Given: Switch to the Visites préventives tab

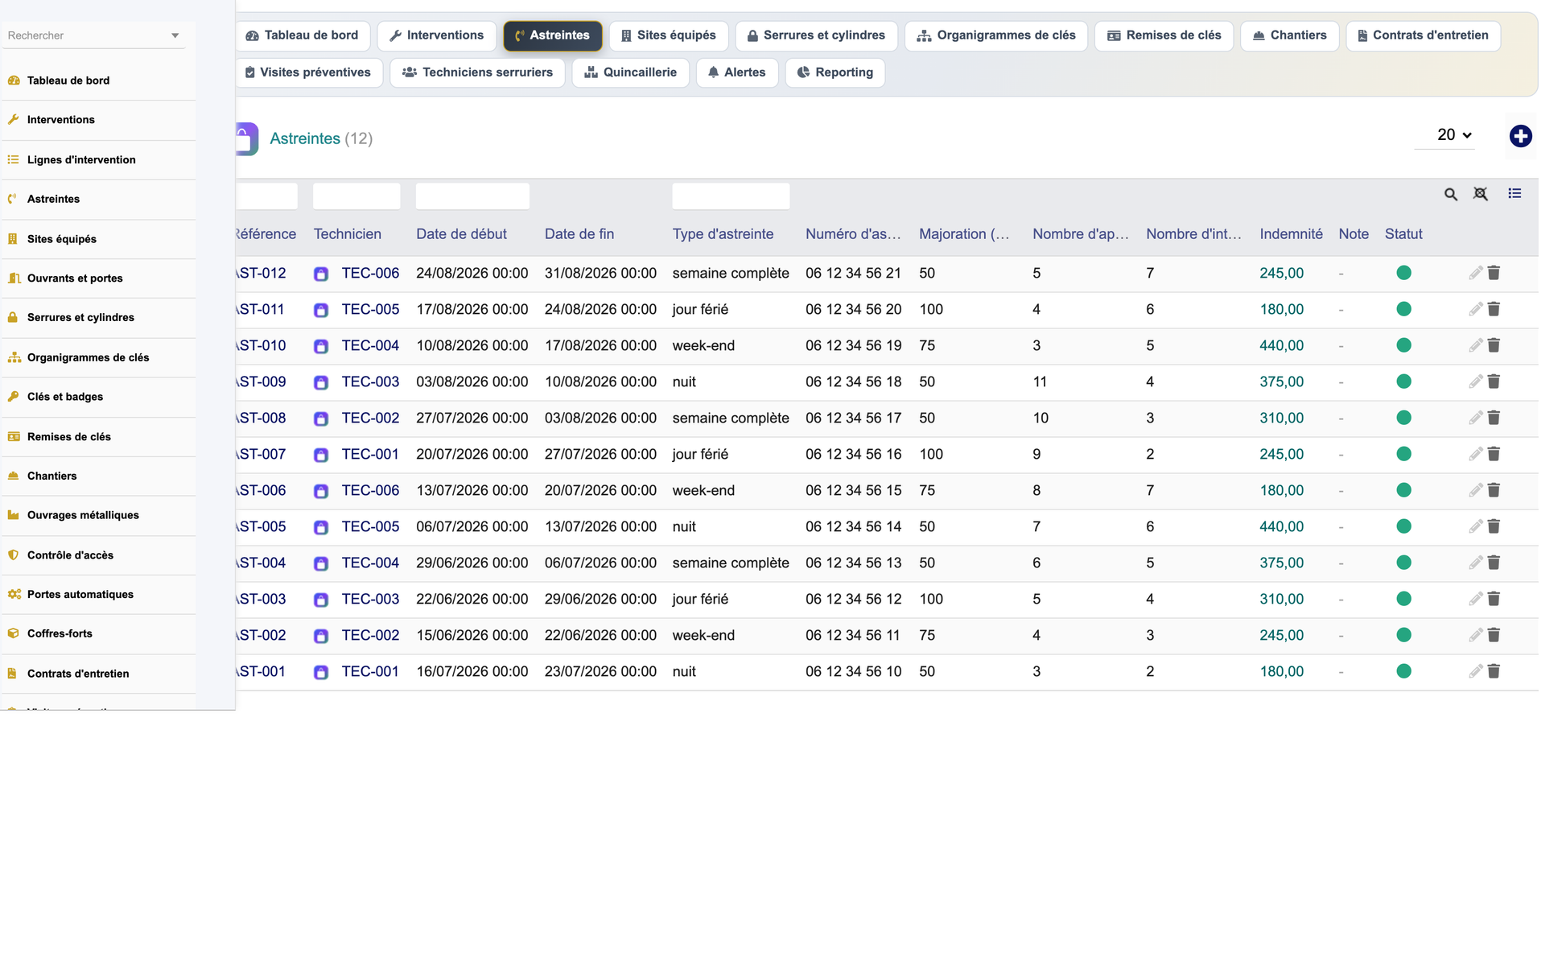Looking at the screenshot, I should 308,72.
